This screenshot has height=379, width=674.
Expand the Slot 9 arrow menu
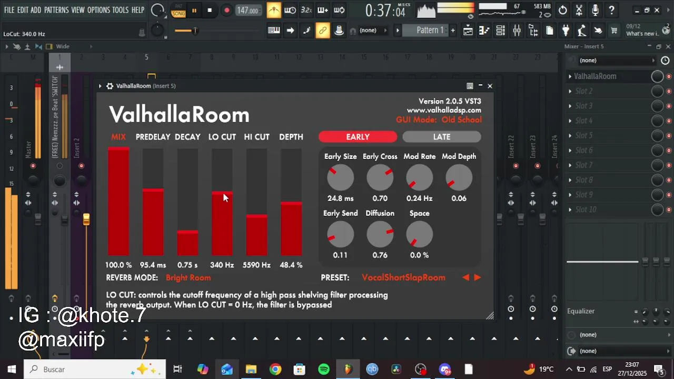570,195
